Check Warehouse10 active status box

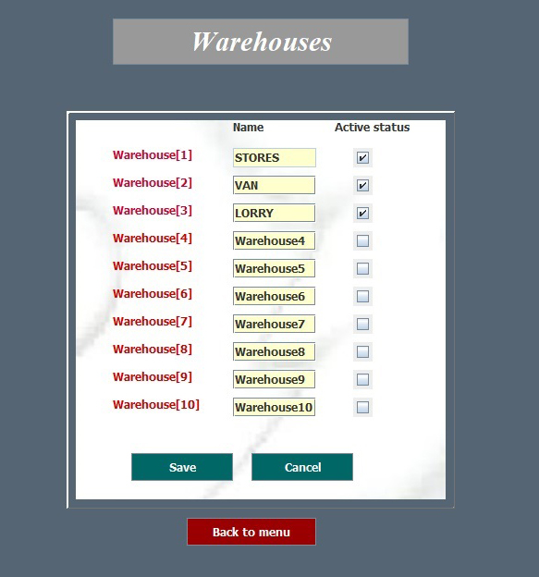coord(362,408)
